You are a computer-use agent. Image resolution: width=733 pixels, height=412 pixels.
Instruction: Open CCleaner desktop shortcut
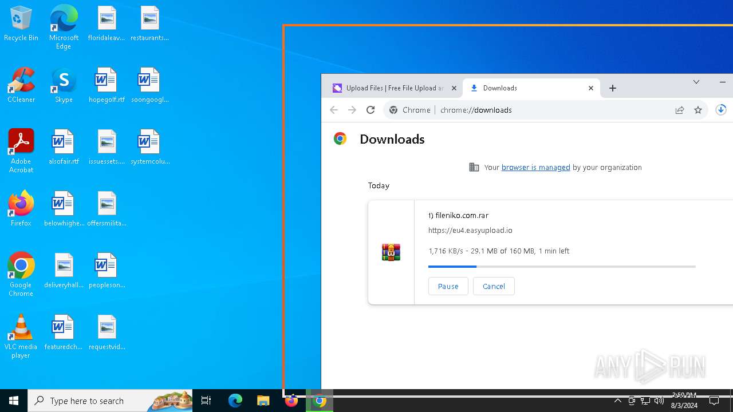click(x=21, y=86)
